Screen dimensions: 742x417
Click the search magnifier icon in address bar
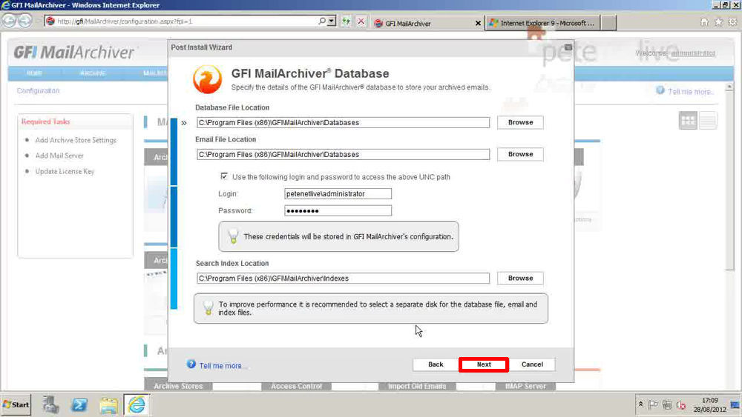(x=322, y=21)
